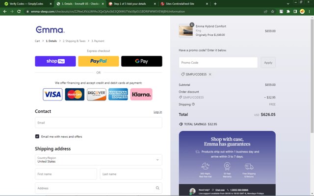
Task: Apply the promo code
Action: [268, 63]
